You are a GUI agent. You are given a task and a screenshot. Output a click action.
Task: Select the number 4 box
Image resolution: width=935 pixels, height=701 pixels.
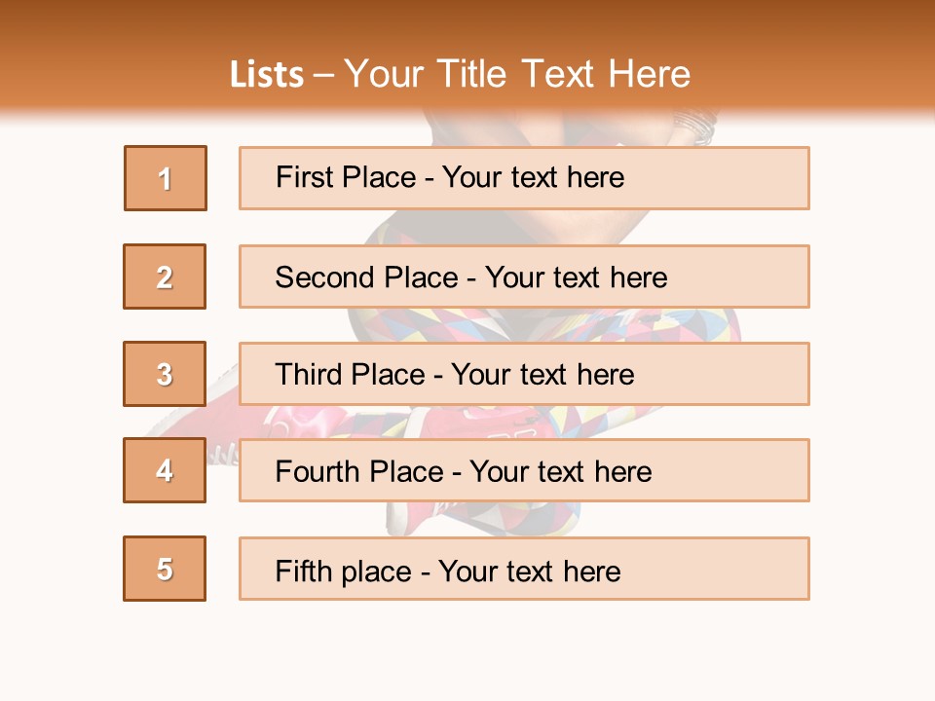pyautogui.click(x=165, y=470)
